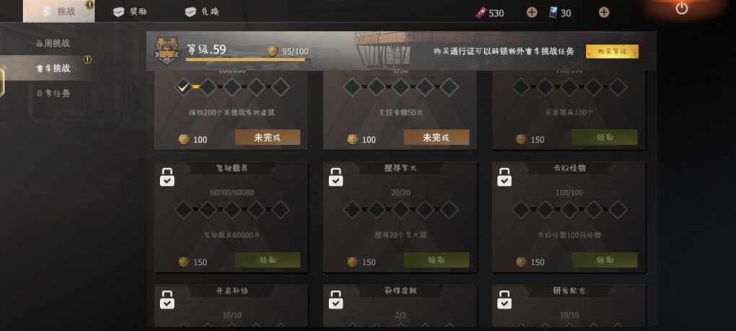Open the 挑战 tab
Image resolution: width=736 pixels, height=331 pixels.
click(x=58, y=12)
